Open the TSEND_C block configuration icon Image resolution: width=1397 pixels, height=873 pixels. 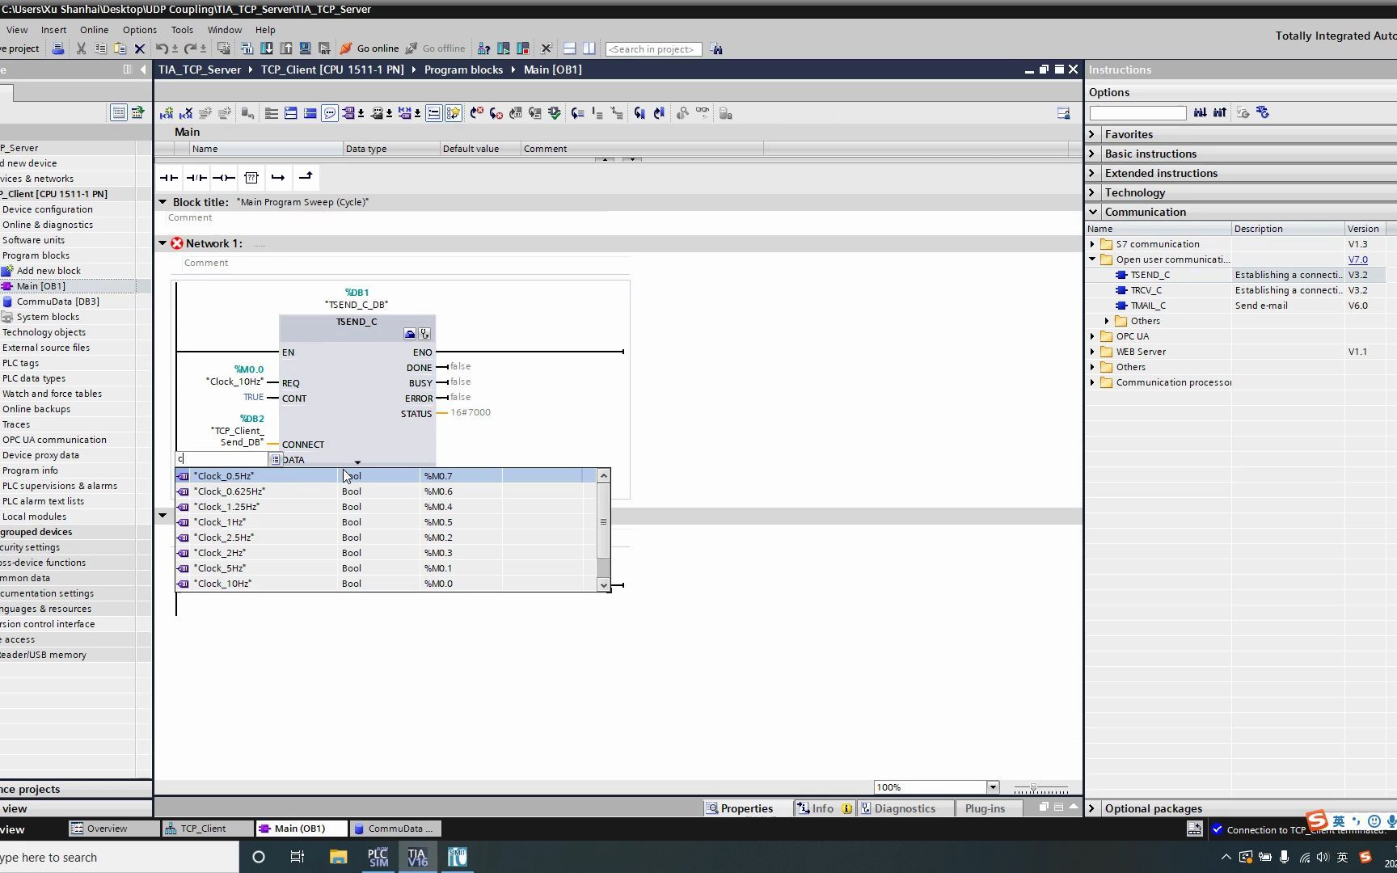[410, 334]
